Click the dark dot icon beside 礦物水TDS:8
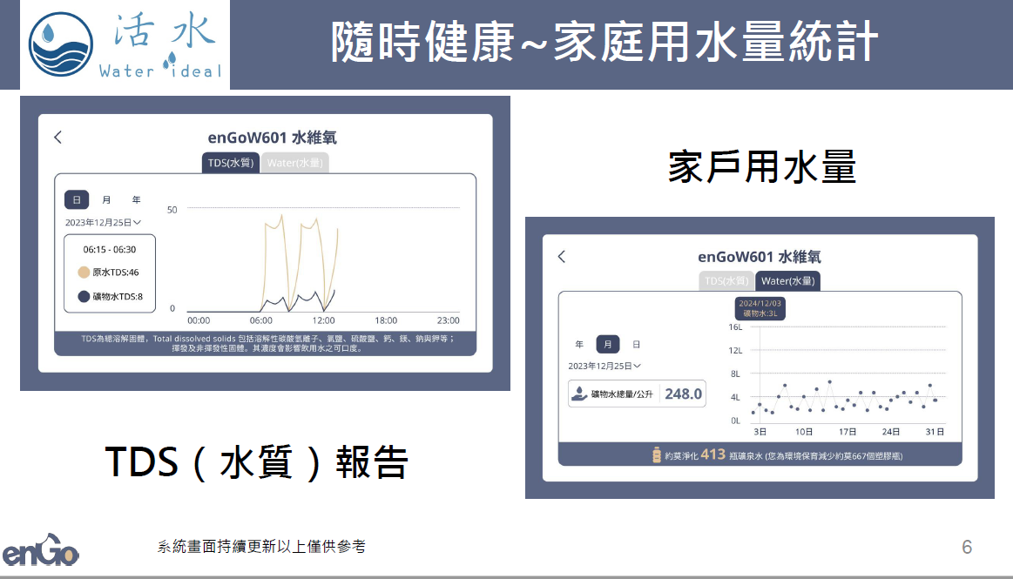 point(84,296)
